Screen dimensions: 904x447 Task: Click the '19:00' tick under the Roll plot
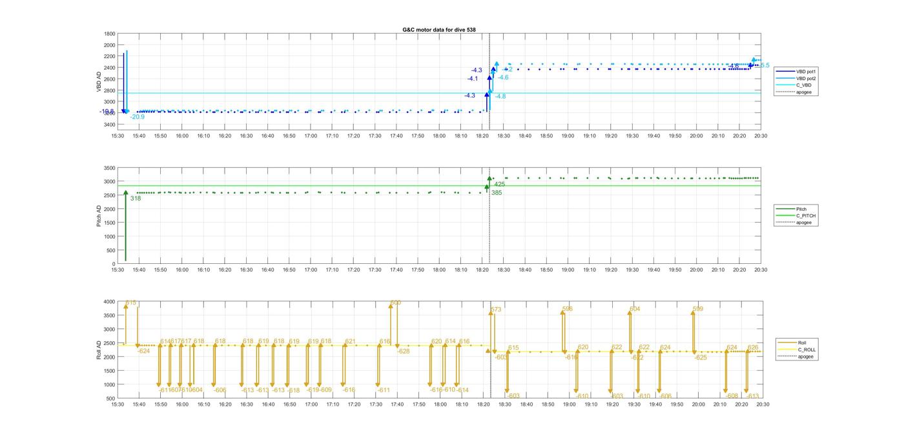click(x=570, y=404)
